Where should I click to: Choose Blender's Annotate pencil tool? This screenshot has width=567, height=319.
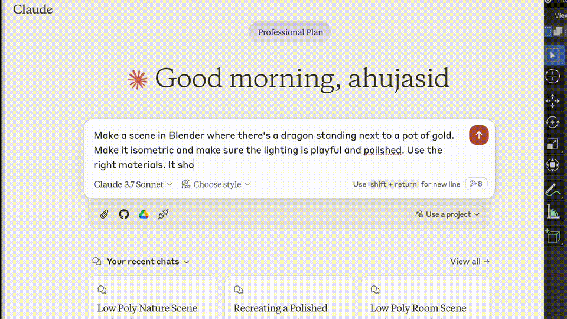tap(553, 190)
